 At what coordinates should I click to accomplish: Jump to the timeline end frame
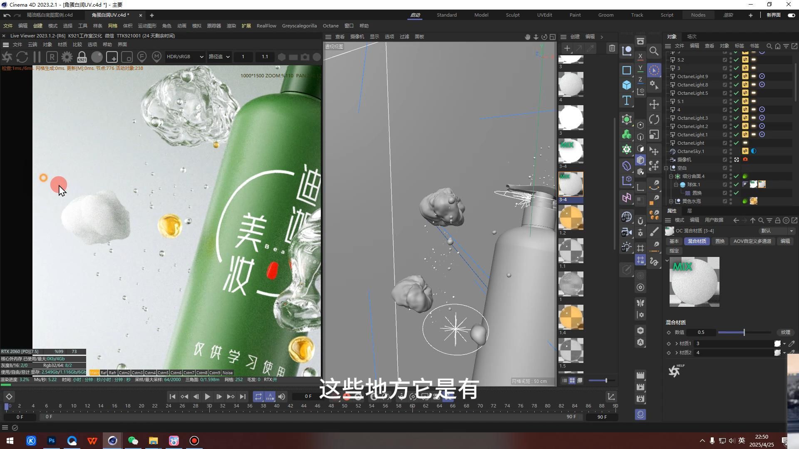click(243, 397)
